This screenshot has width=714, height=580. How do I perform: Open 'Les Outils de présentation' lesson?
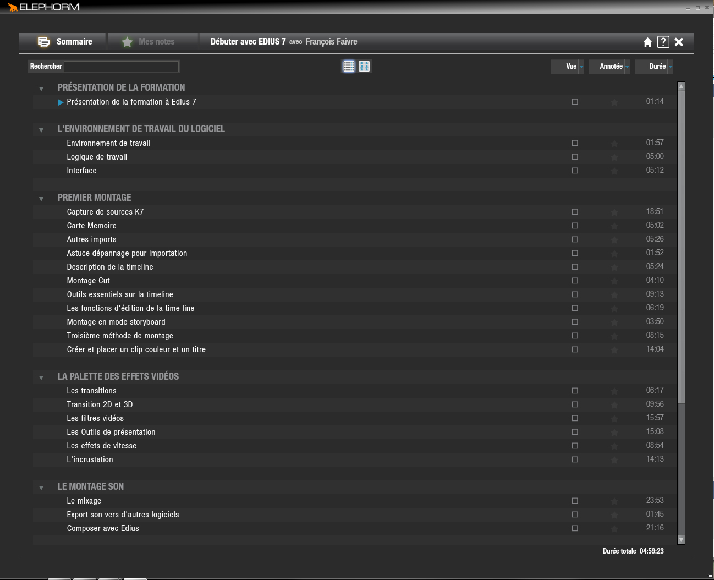click(111, 432)
